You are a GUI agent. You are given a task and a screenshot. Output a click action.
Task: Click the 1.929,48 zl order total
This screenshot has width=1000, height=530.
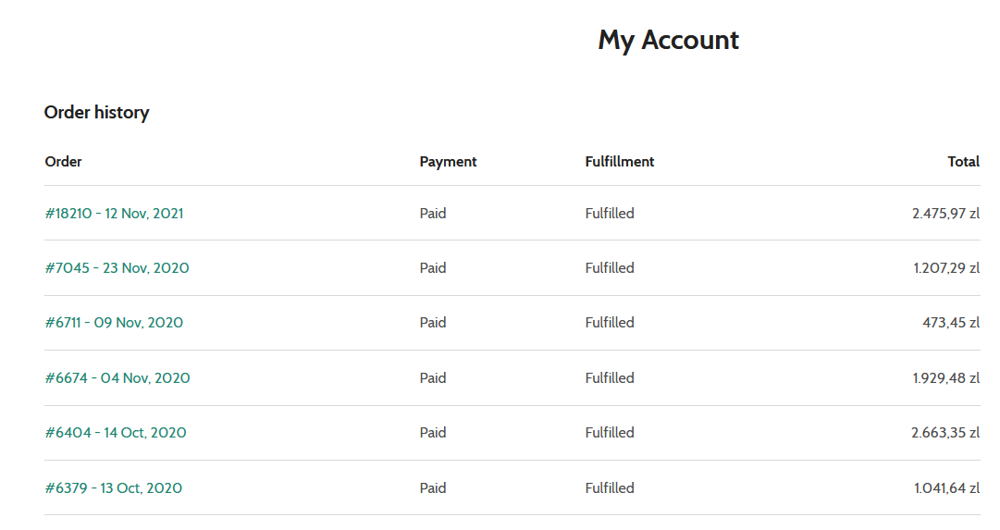click(x=946, y=378)
